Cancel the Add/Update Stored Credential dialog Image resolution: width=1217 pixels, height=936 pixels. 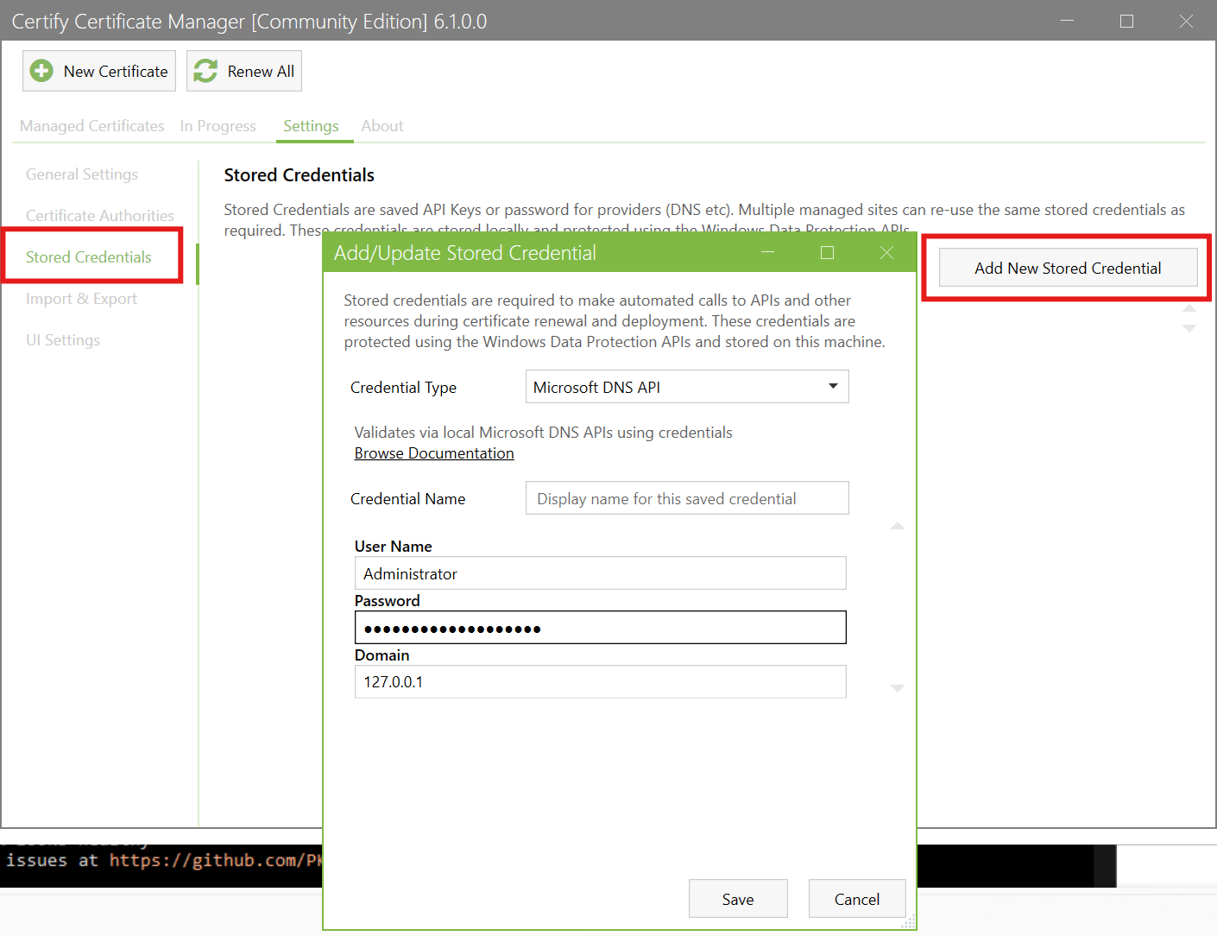point(857,899)
